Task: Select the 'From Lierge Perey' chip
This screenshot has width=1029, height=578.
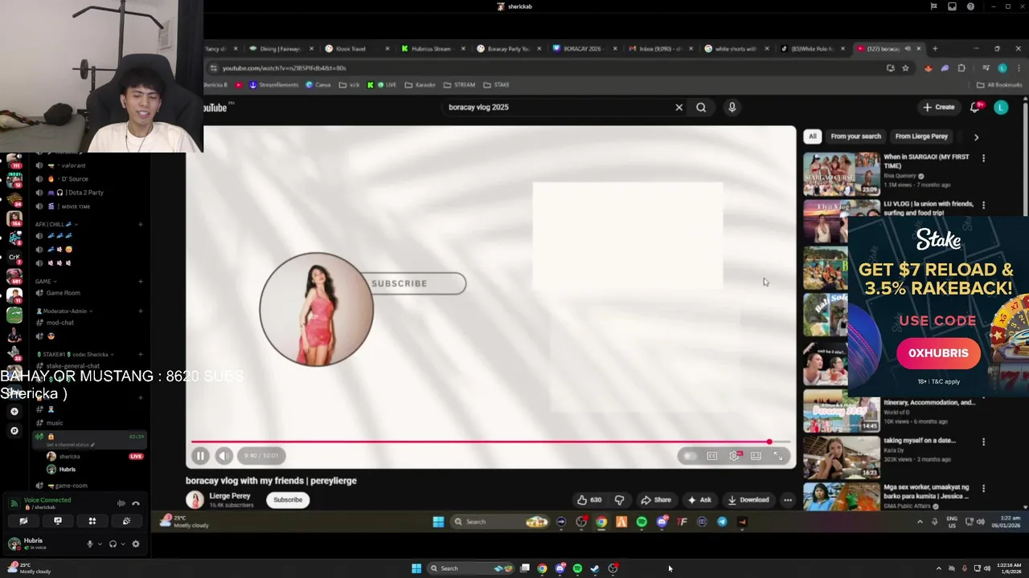Action: click(x=921, y=136)
